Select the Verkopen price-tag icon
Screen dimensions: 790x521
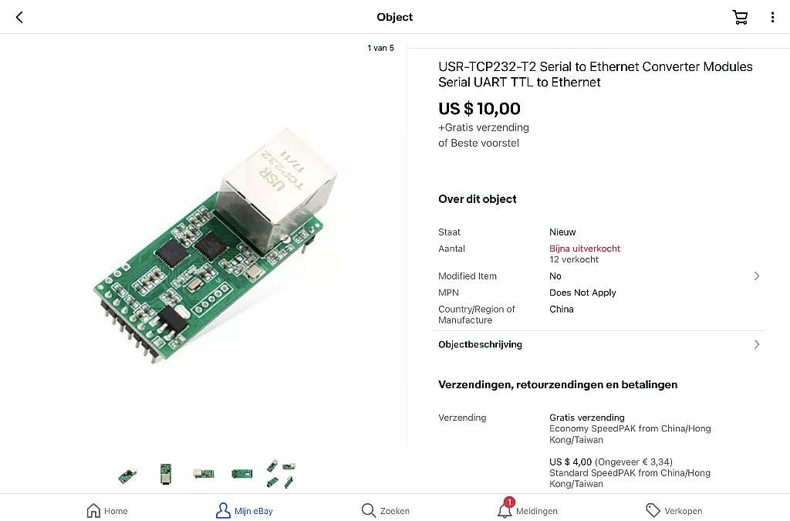click(x=652, y=510)
